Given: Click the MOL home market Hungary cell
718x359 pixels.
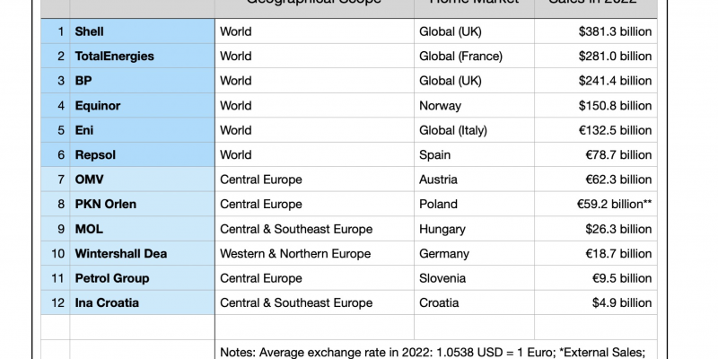Looking at the screenshot, I should (x=474, y=229).
